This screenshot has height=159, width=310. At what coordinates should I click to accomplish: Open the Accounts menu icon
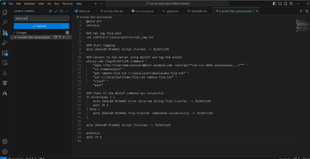[5, 142]
